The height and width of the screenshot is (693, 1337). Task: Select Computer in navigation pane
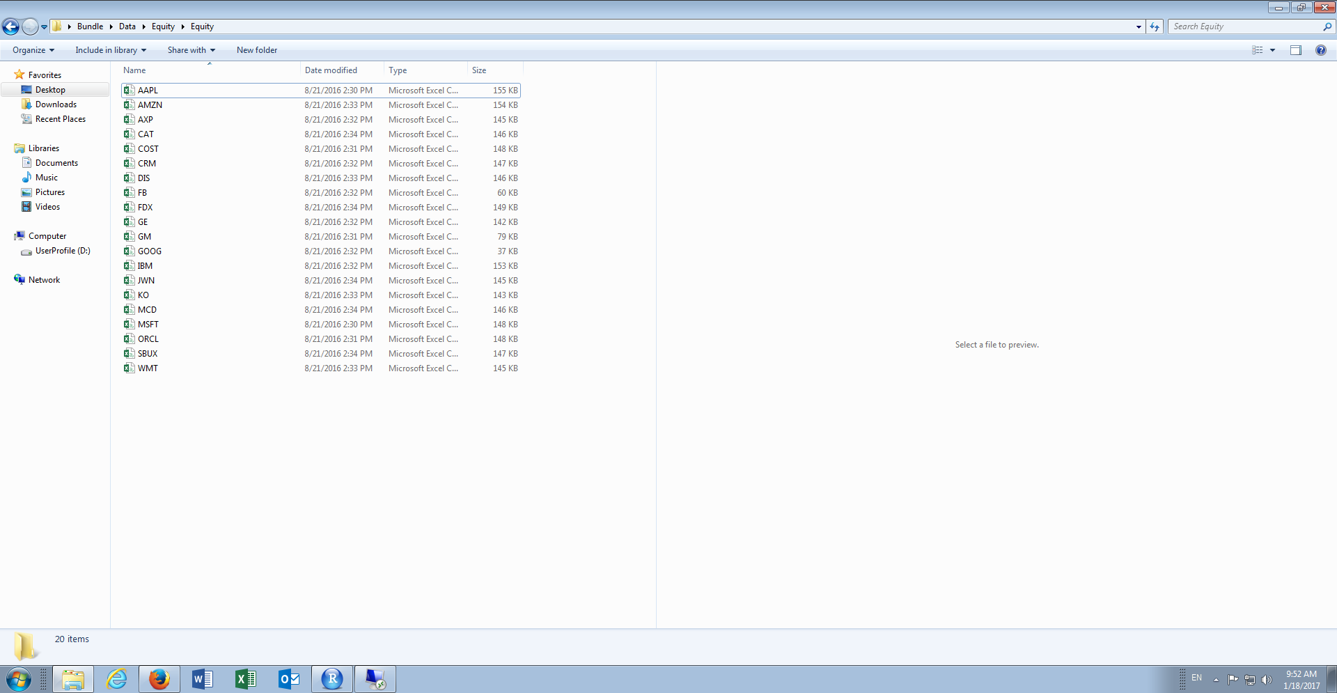47,236
